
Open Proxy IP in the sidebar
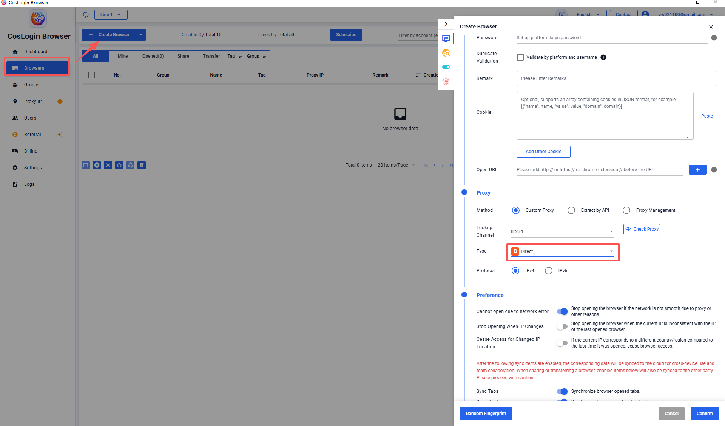pos(33,101)
